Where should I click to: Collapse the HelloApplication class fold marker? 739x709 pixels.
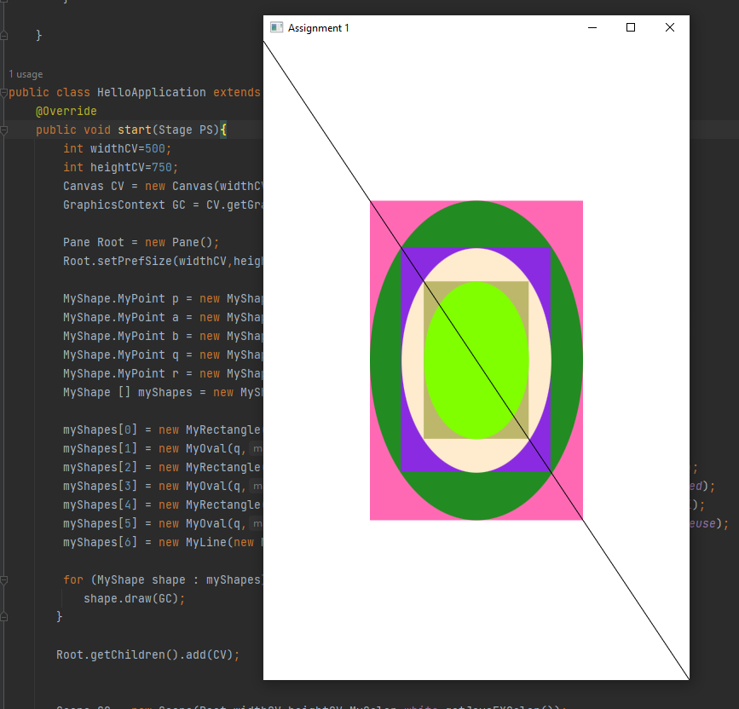point(4,92)
